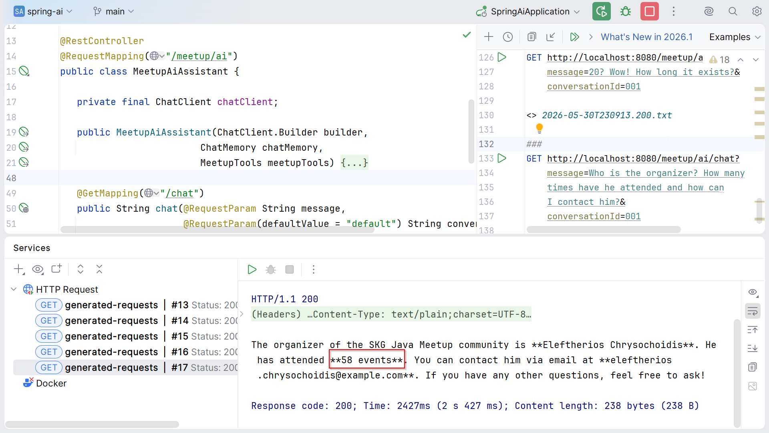769x433 pixels.
Task: Click the 18 warnings indicator
Action: click(719, 59)
